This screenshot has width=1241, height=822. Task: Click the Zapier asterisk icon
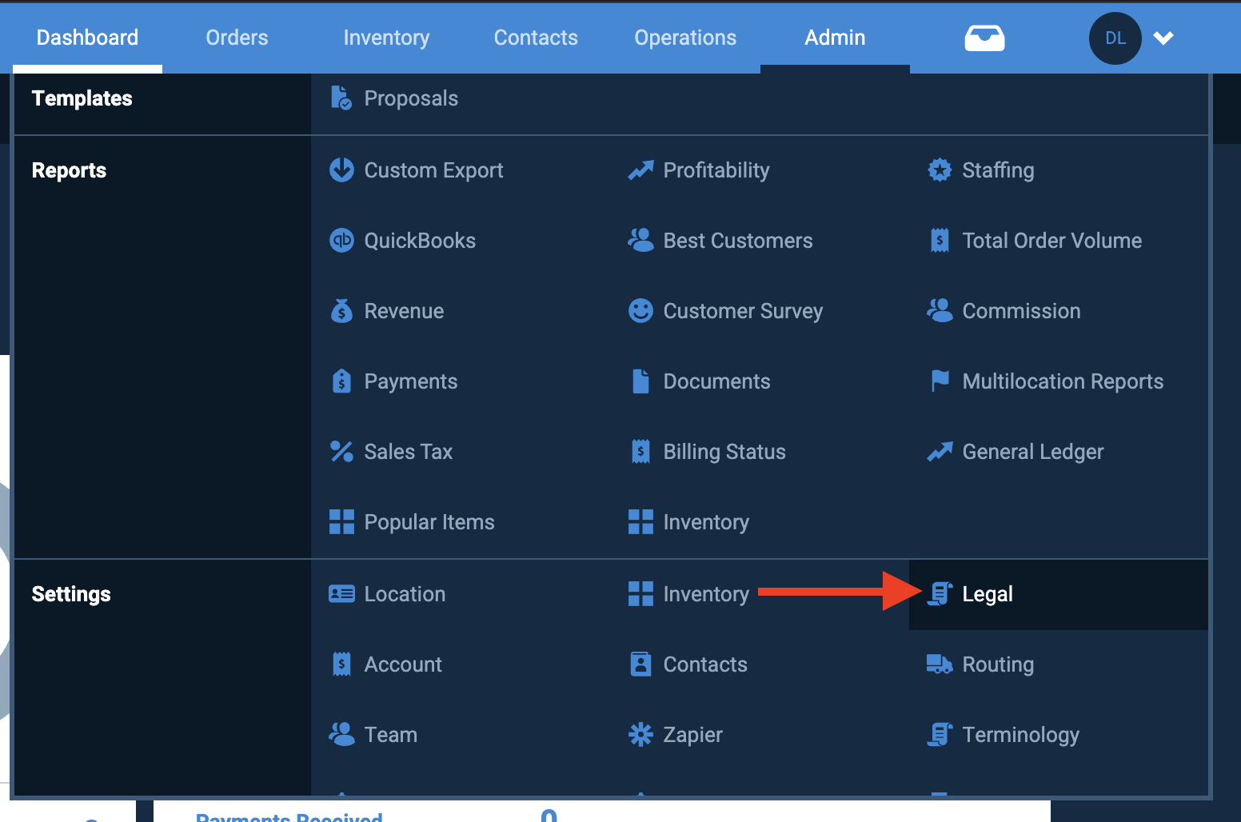[640, 734]
